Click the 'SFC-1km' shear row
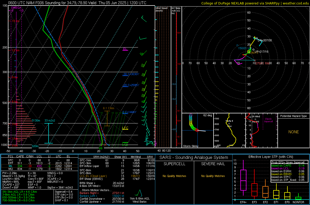Viewport: 310px width, 205px height. 117,160
